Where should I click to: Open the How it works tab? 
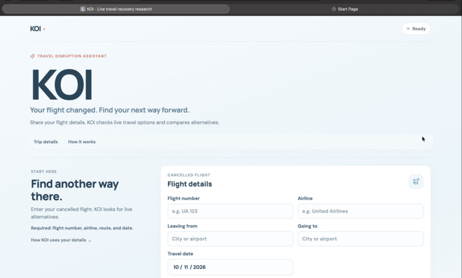tap(82, 142)
